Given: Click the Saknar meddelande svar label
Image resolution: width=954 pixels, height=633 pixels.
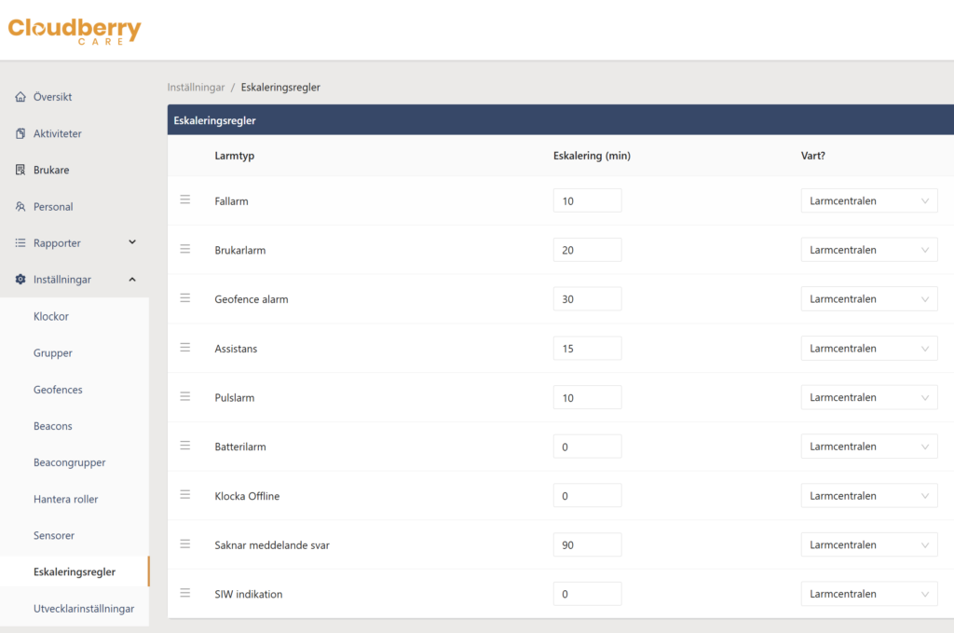Looking at the screenshot, I should (272, 545).
